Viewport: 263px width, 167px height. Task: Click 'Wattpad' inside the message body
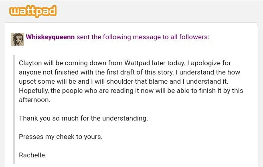[137, 63]
